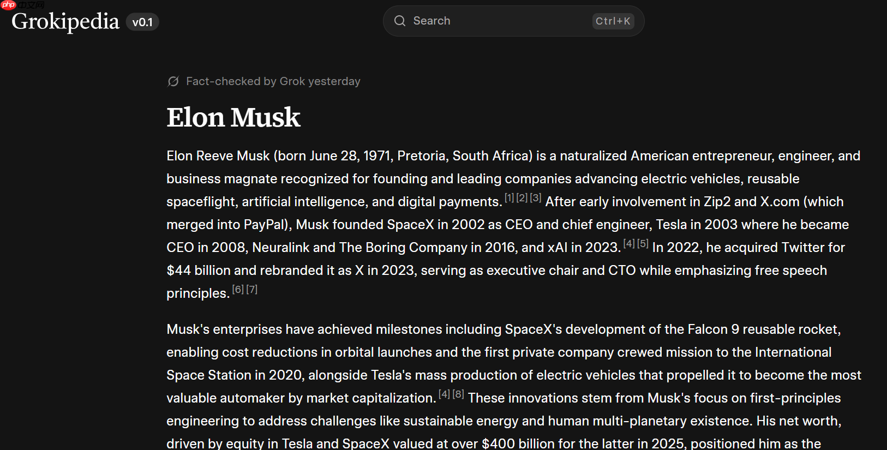Click the magnifying glass search icon
This screenshot has width=887, height=450.
click(x=400, y=21)
